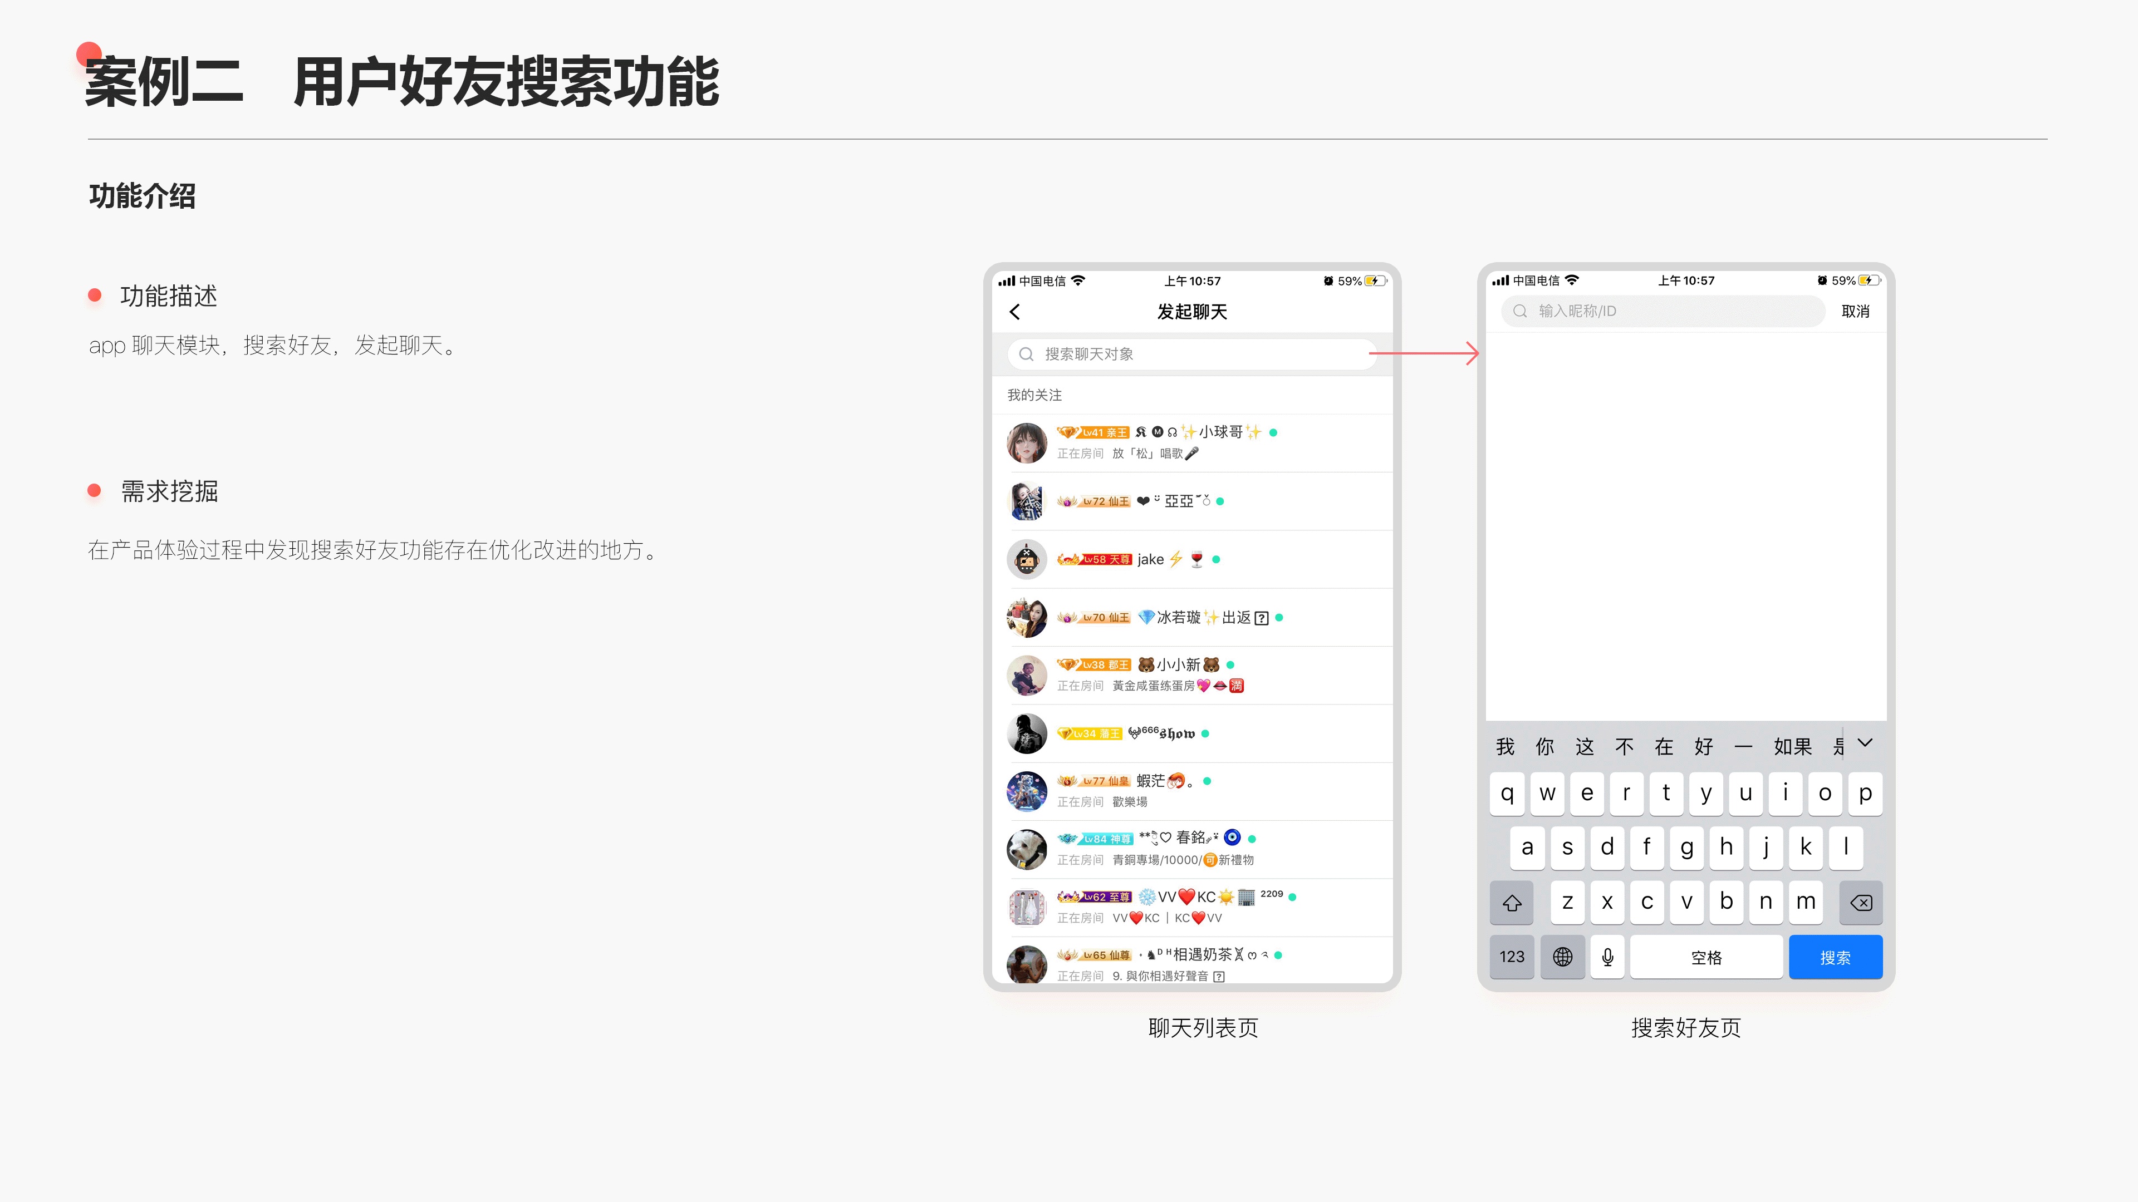Select candidate word 如果
Image resolution: width=2138 pixels, height=1202 pixels.
coord(1792,747)
